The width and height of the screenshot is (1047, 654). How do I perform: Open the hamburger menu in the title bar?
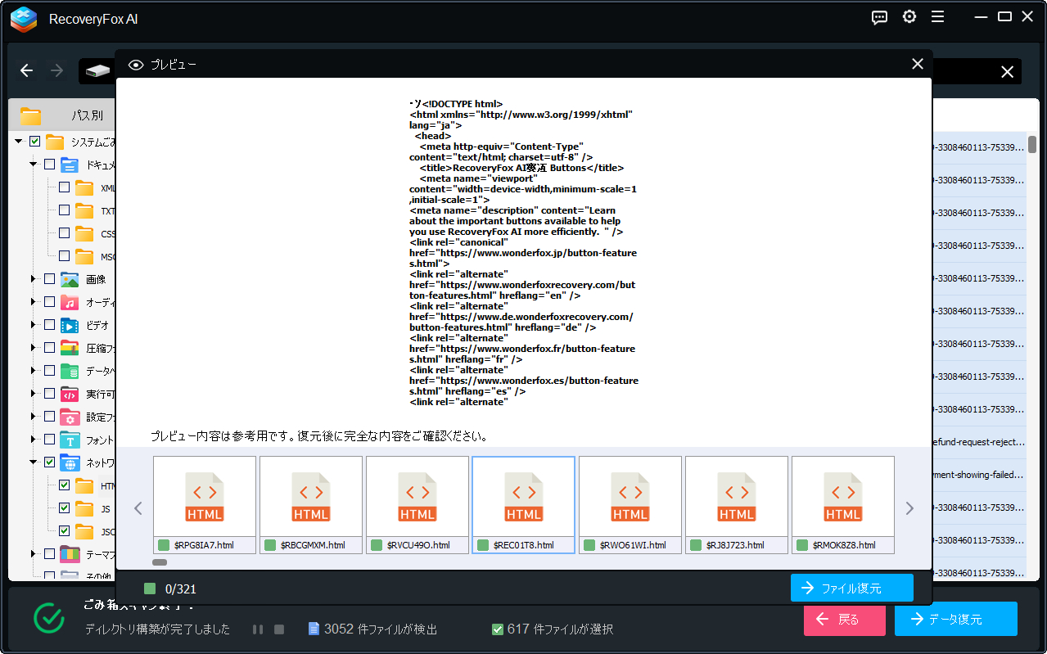point(938,17)
